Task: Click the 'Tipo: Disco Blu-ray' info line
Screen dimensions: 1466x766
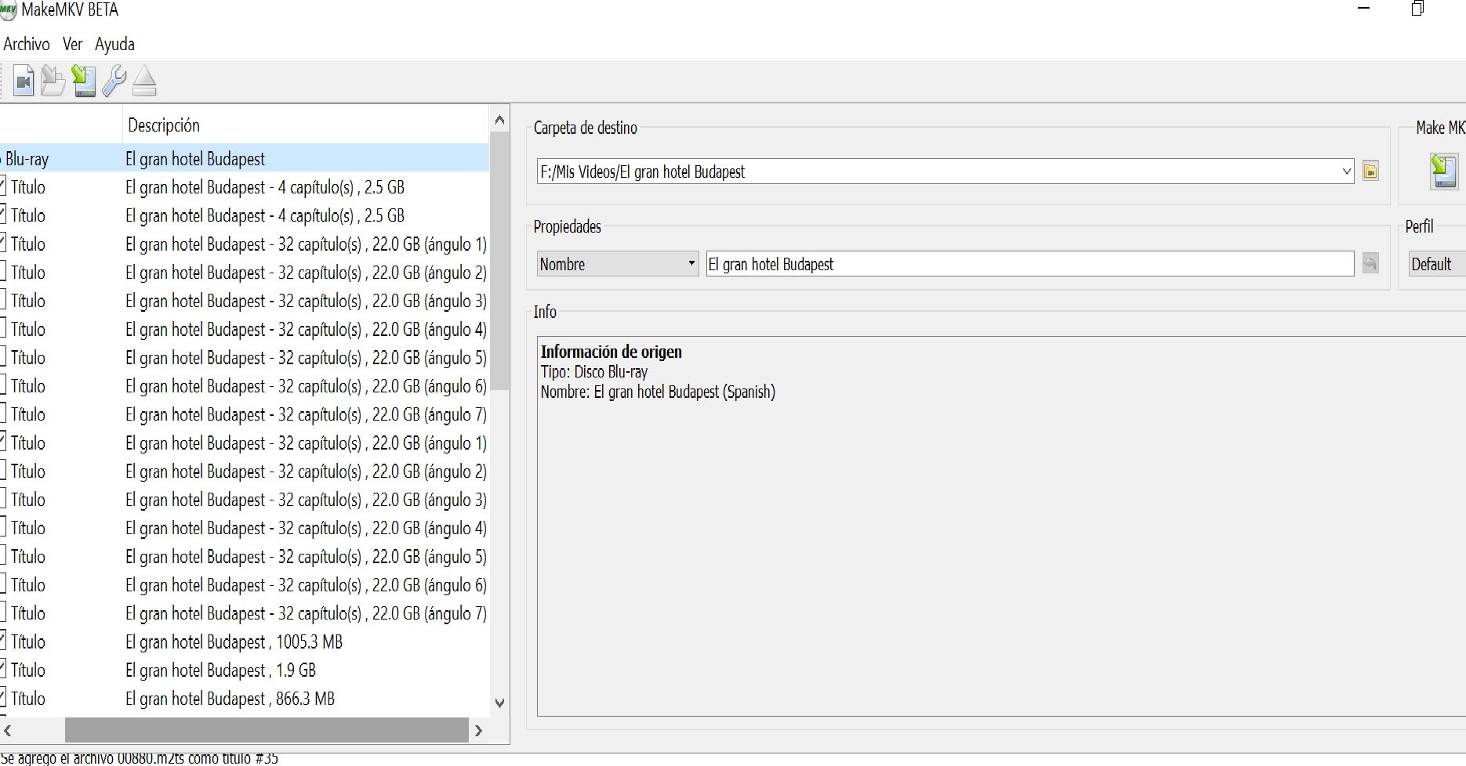Action: [x=594, y=372]
